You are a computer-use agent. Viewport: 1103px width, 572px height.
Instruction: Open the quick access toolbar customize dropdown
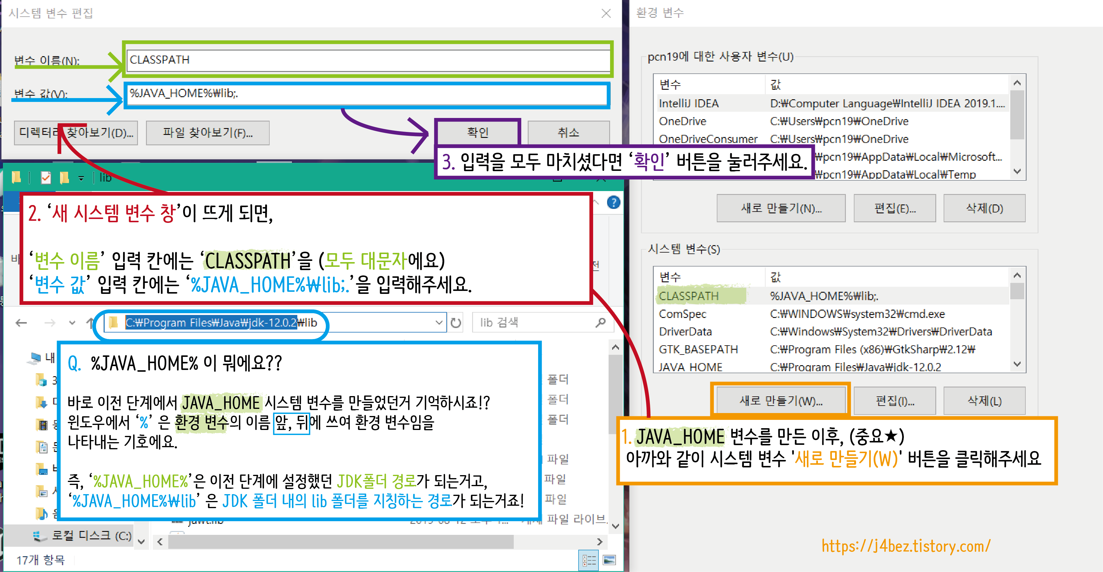click(x=81, y=178)
